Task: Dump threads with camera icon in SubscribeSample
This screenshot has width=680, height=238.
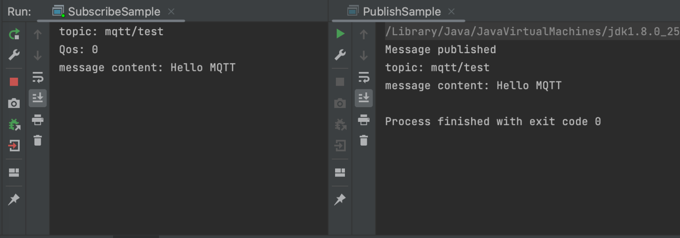Action: pos(14,104)
